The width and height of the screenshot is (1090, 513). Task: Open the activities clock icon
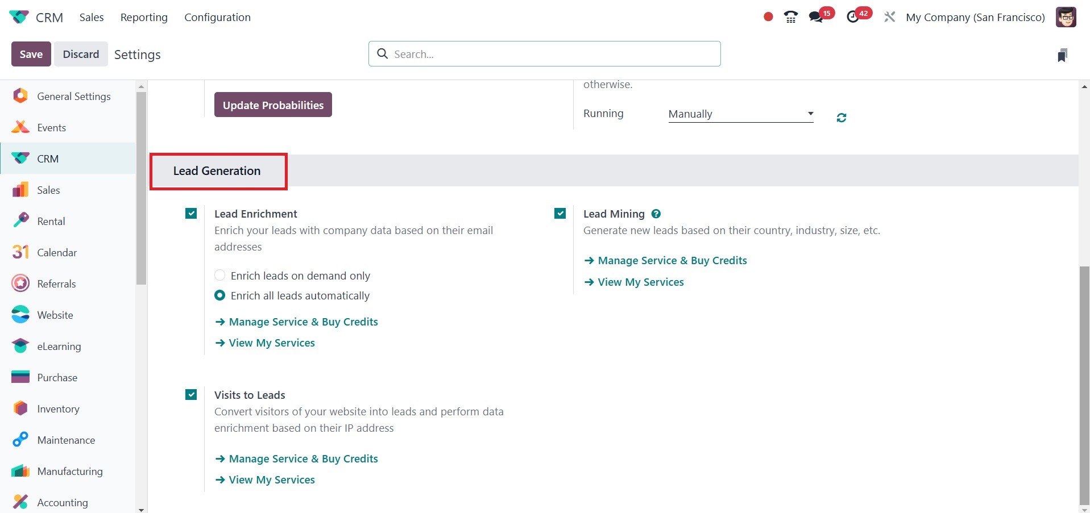pyautogui.click(x=853, y=17)
